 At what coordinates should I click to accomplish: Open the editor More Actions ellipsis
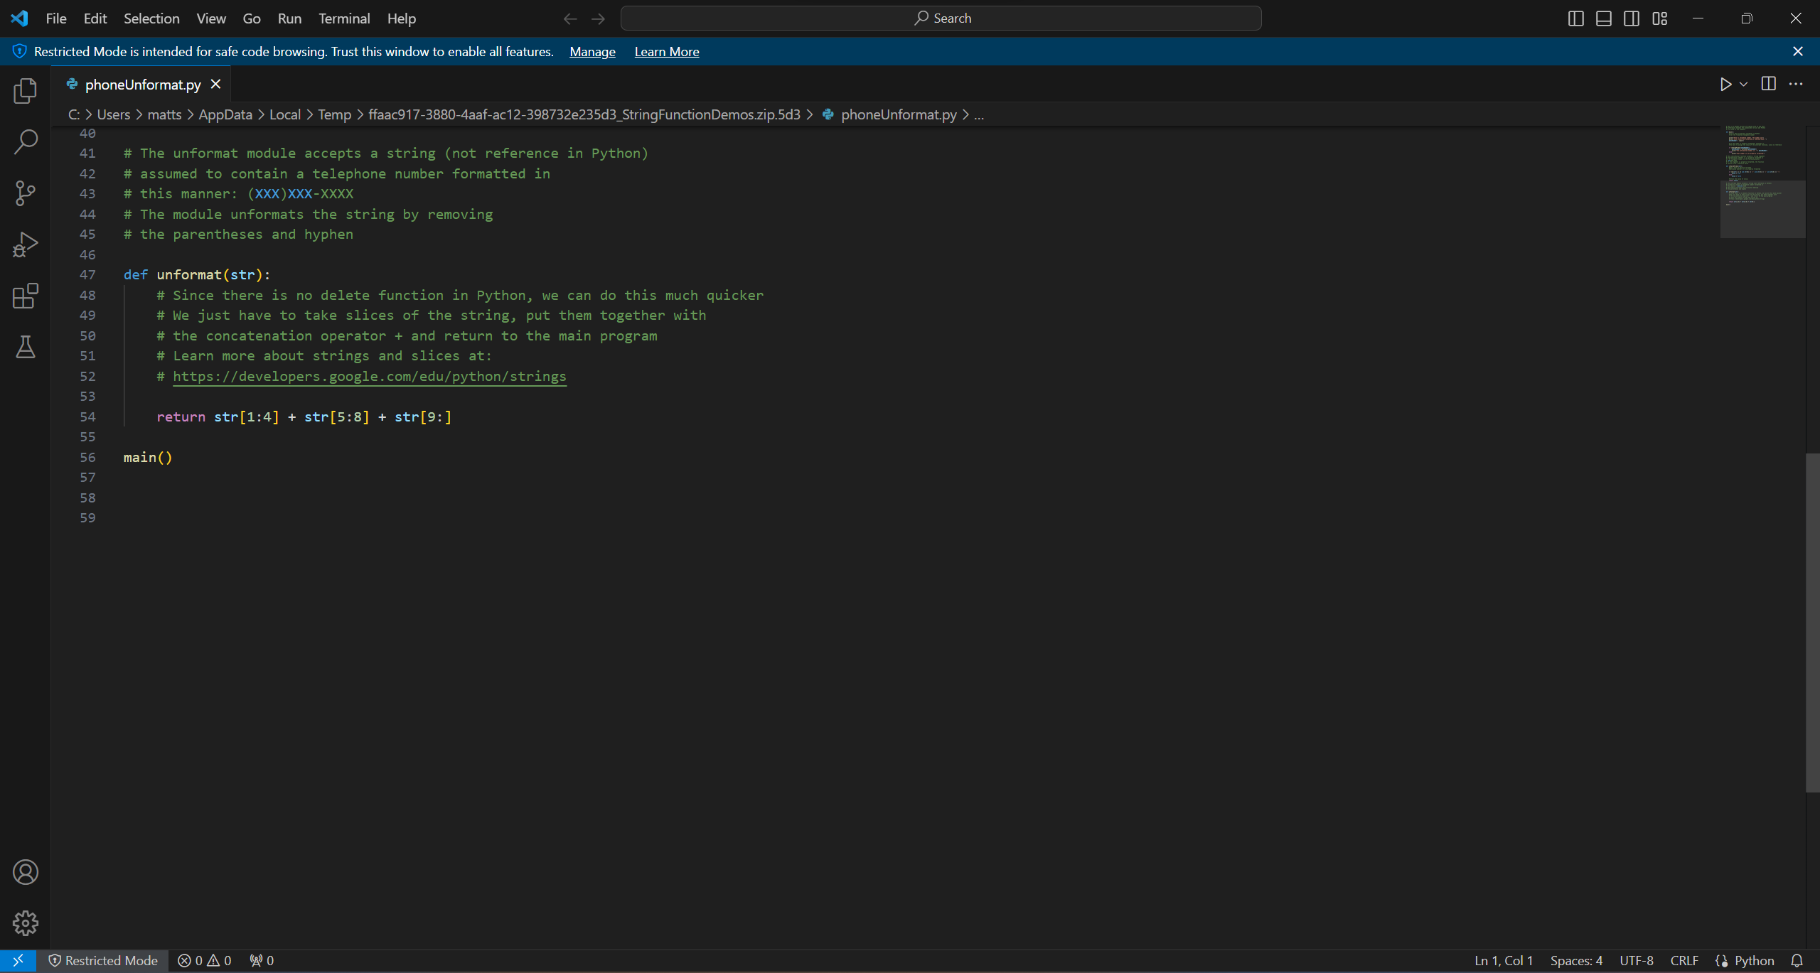tap(1796, 84)
